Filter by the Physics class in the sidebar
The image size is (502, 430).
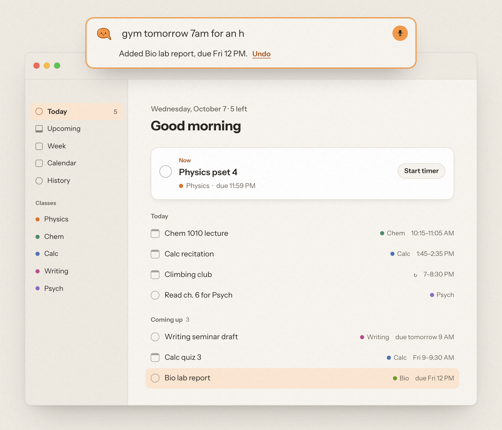point(76,219)
